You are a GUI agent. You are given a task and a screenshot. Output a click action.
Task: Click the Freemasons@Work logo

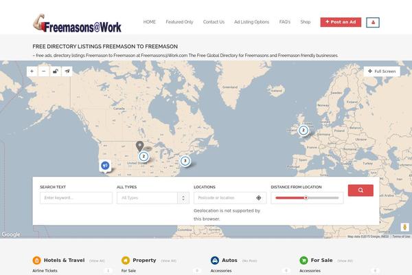(x=77, y=23)
